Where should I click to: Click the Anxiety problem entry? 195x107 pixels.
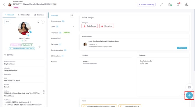coord(90,62)
